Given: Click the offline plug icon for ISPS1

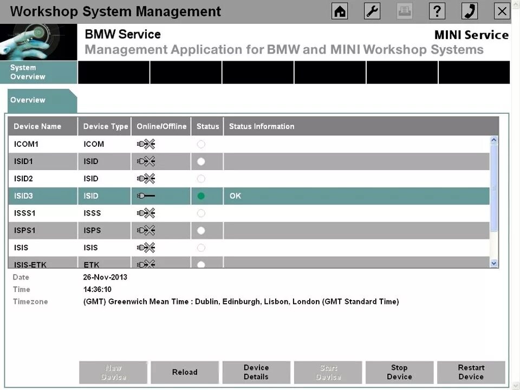Looking at the screenshot, I should 146,231.
